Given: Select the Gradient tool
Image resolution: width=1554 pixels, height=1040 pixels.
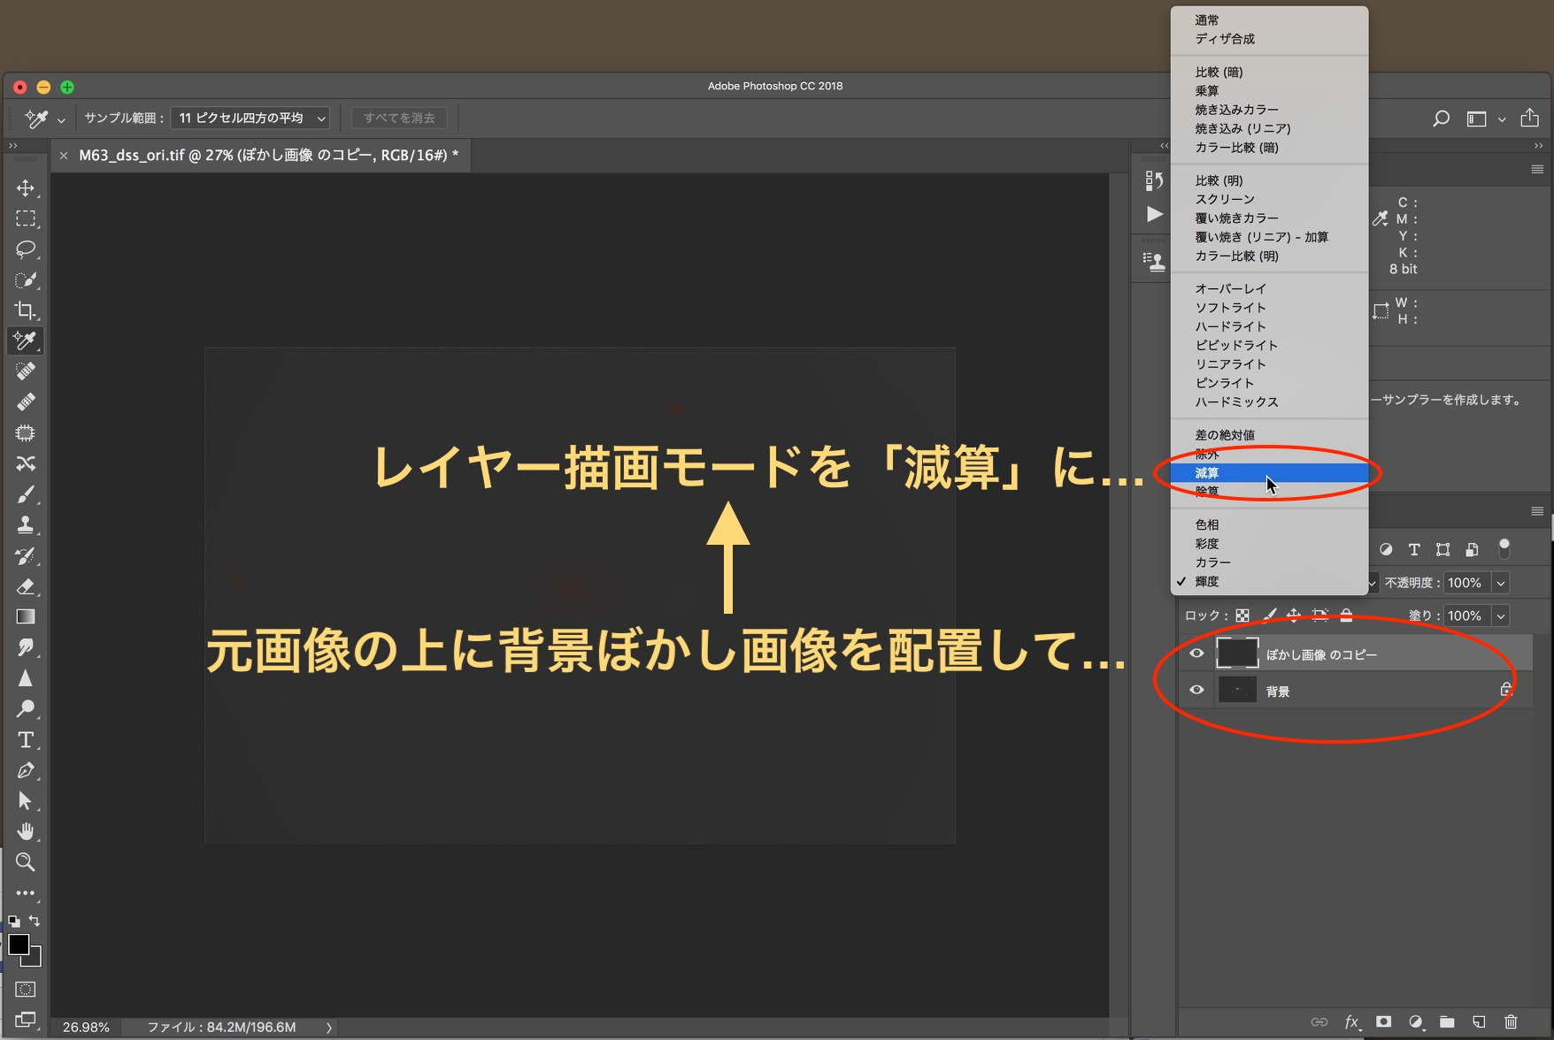Looking at the screenshot, I should click(x=26, y=616).
